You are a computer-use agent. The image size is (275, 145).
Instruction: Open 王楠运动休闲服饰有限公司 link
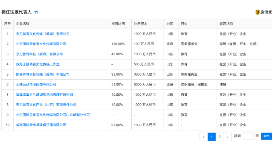pyautogui.click(x=36, y=84)
